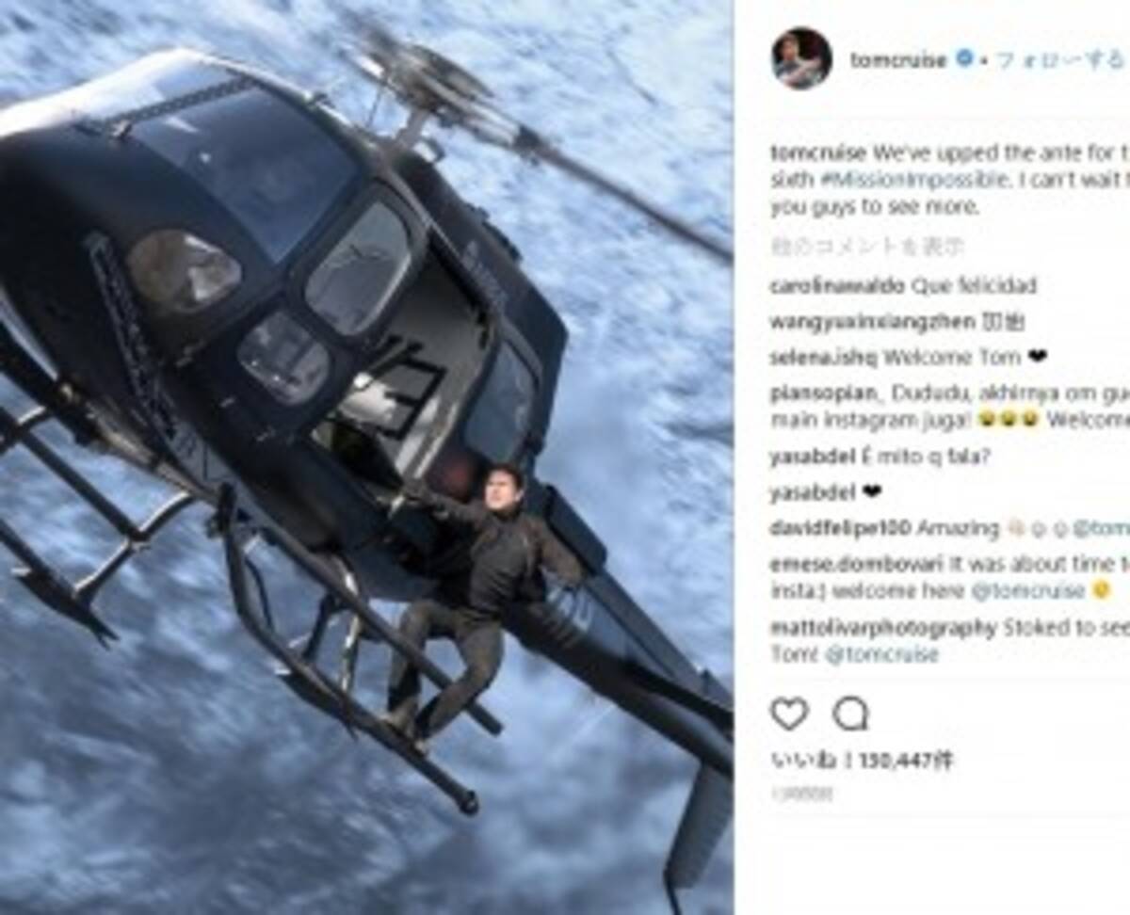Open the tomcruise username in the header
This screenshot has height=915, width=1130.
tap(898, 59)
